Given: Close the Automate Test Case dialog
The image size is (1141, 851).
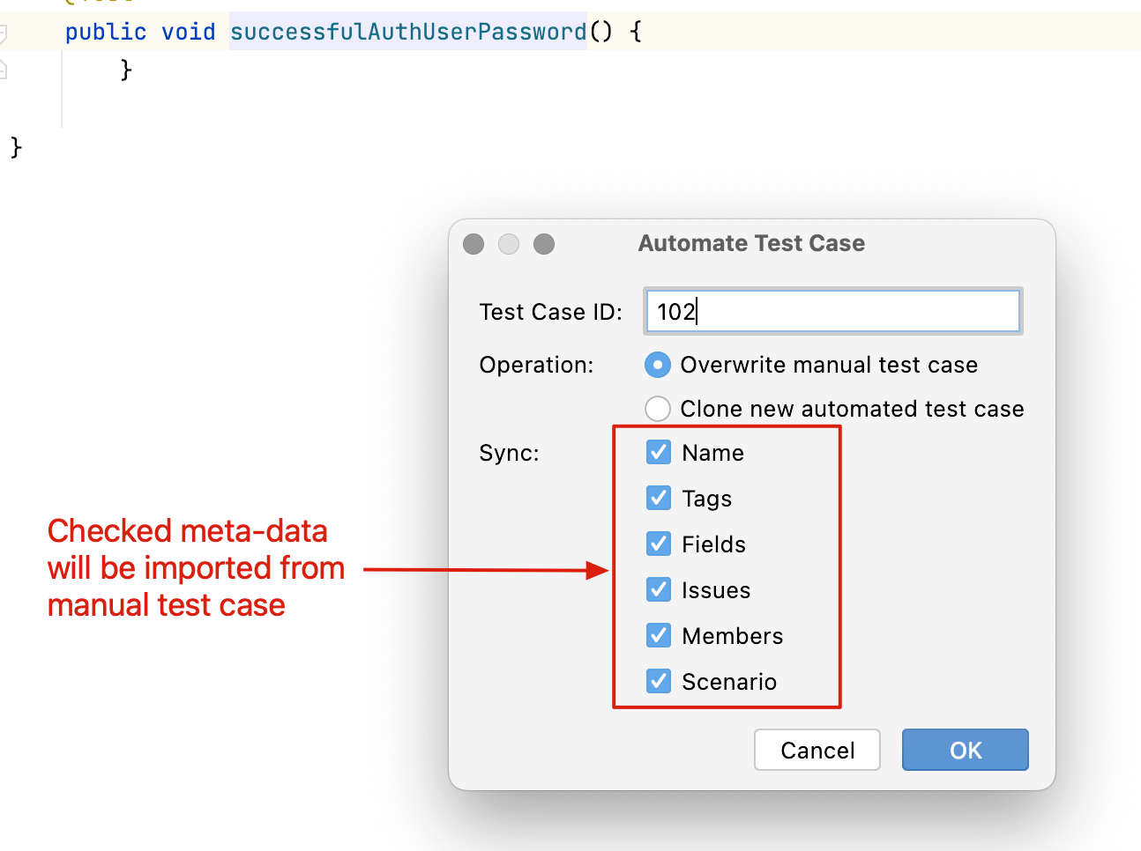Looking at the screenshot, I should pyautogui.click(x=474, y=244).
